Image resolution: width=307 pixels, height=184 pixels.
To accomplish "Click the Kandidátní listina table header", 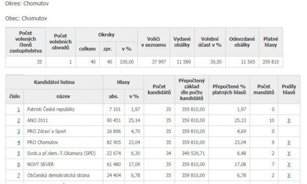I will tap(54, 82).
